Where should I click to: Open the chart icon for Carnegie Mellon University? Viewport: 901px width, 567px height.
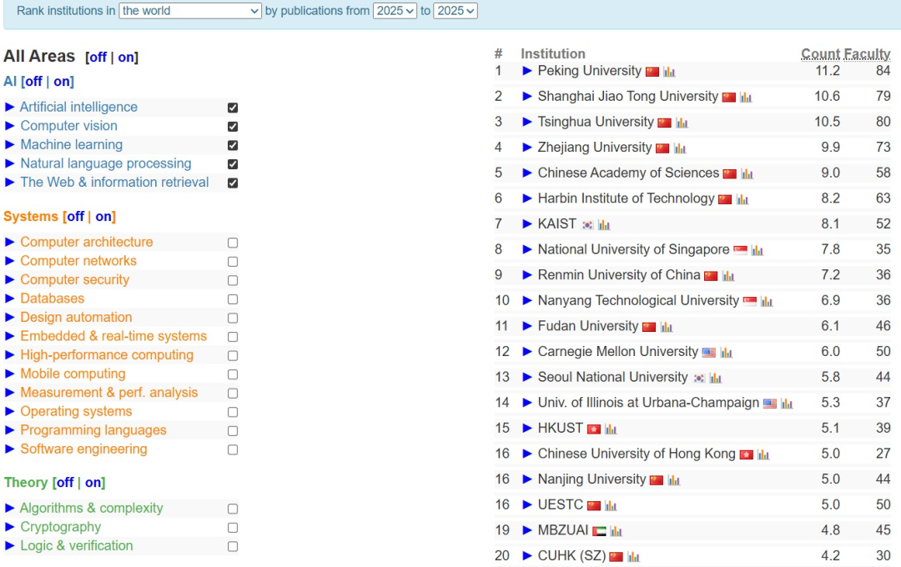(x=727, y=352)
